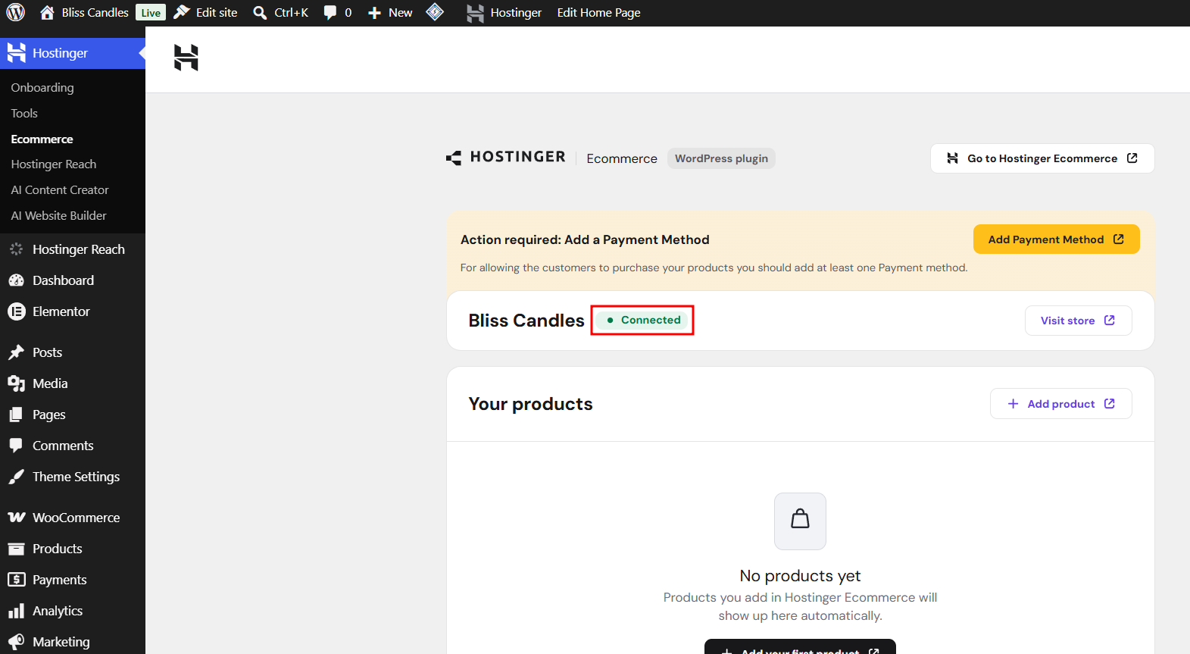Screen dimensions: 1190x654
Task: Click Go to Hostinger Ecommerce button
Action: (1042, 158)
